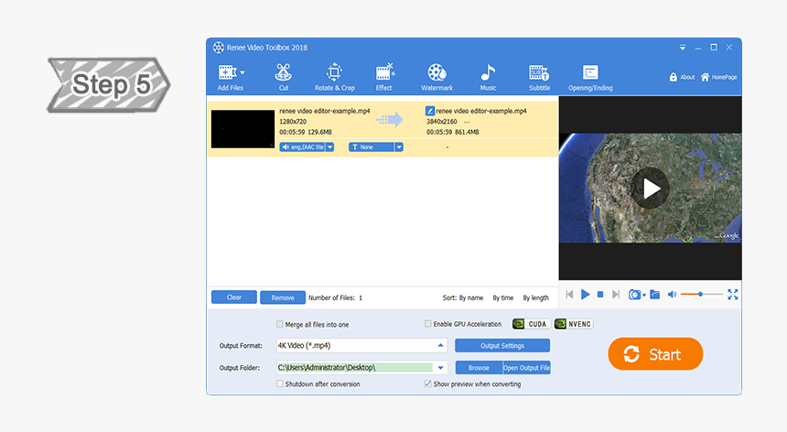The height and width of the screenshot is (432, 787).
Task: Click the output resolution ellipsis button
Action: tap(467, 122)
